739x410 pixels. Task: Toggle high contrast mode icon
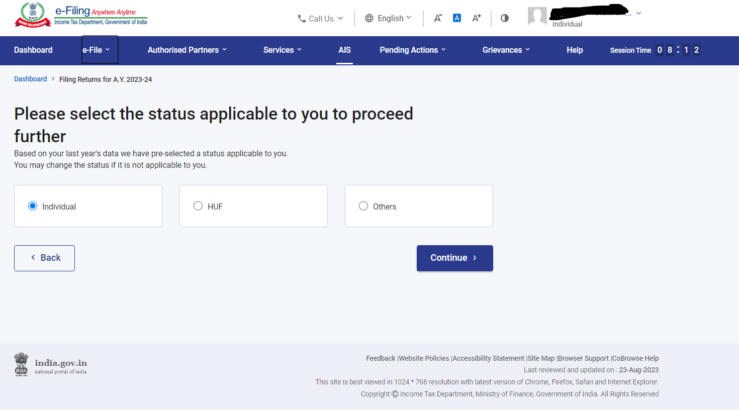coord(505,18)
